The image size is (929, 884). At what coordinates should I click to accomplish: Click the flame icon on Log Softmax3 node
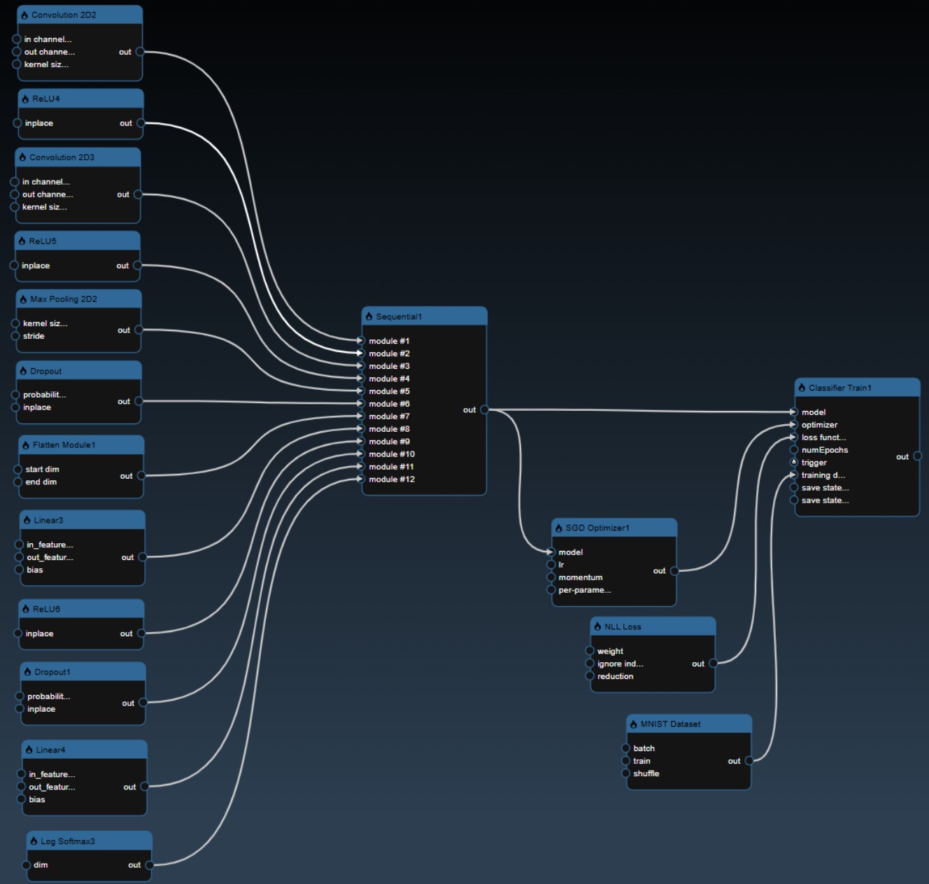(34, 841)
